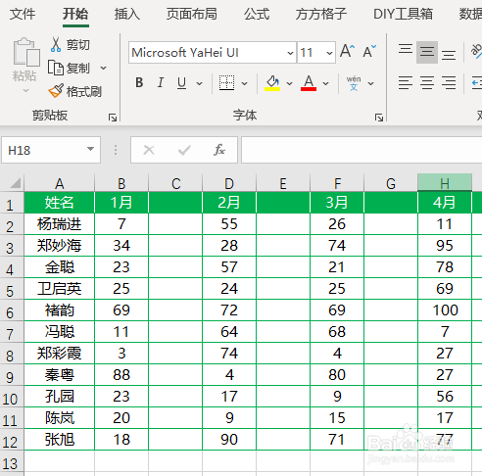Select column A header
This screenshot has width=482, height=476.
[60, 183]
